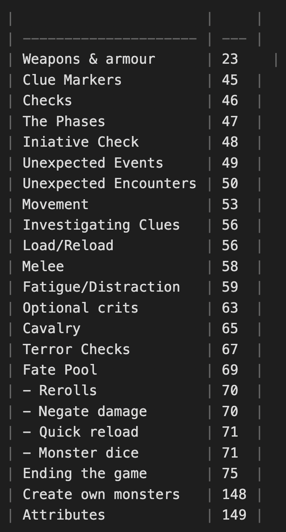Click the 'Fate Pool' row text
Image resolution: width=286 pixels, height=532 pixels.
click(60, 370)
